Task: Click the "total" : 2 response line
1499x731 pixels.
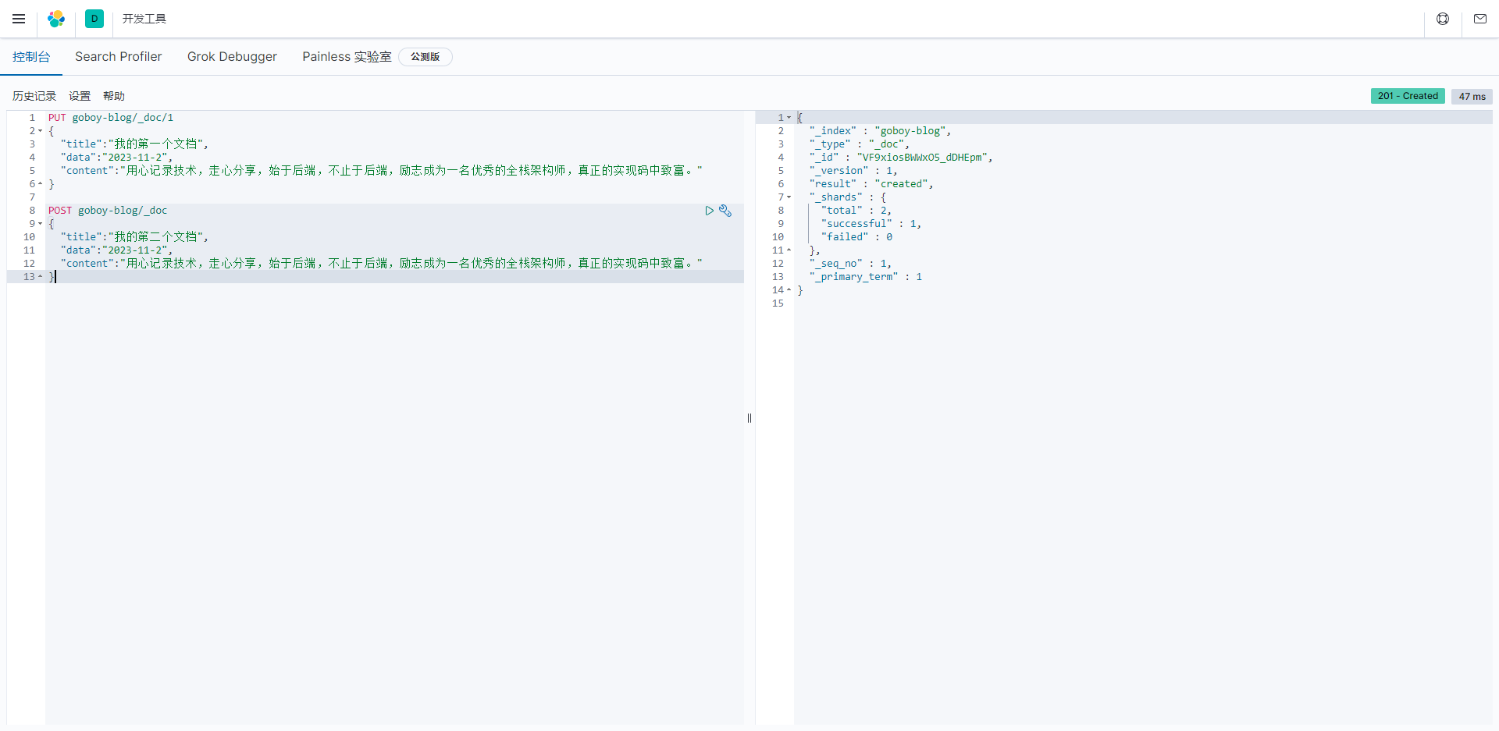Action: coord(856,211)
